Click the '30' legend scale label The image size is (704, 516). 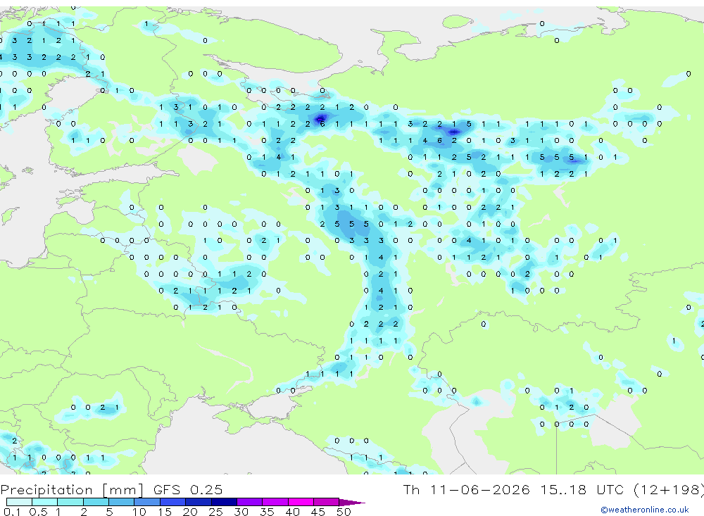[x=241, y=512]
